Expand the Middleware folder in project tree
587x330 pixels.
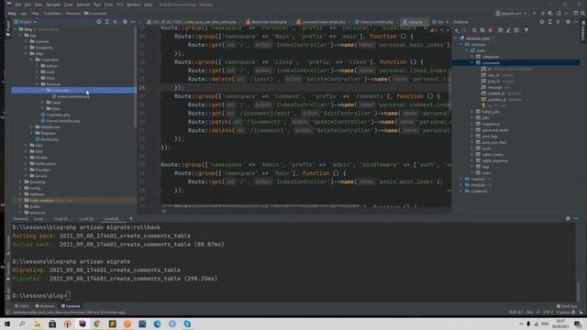pos(32,126)
